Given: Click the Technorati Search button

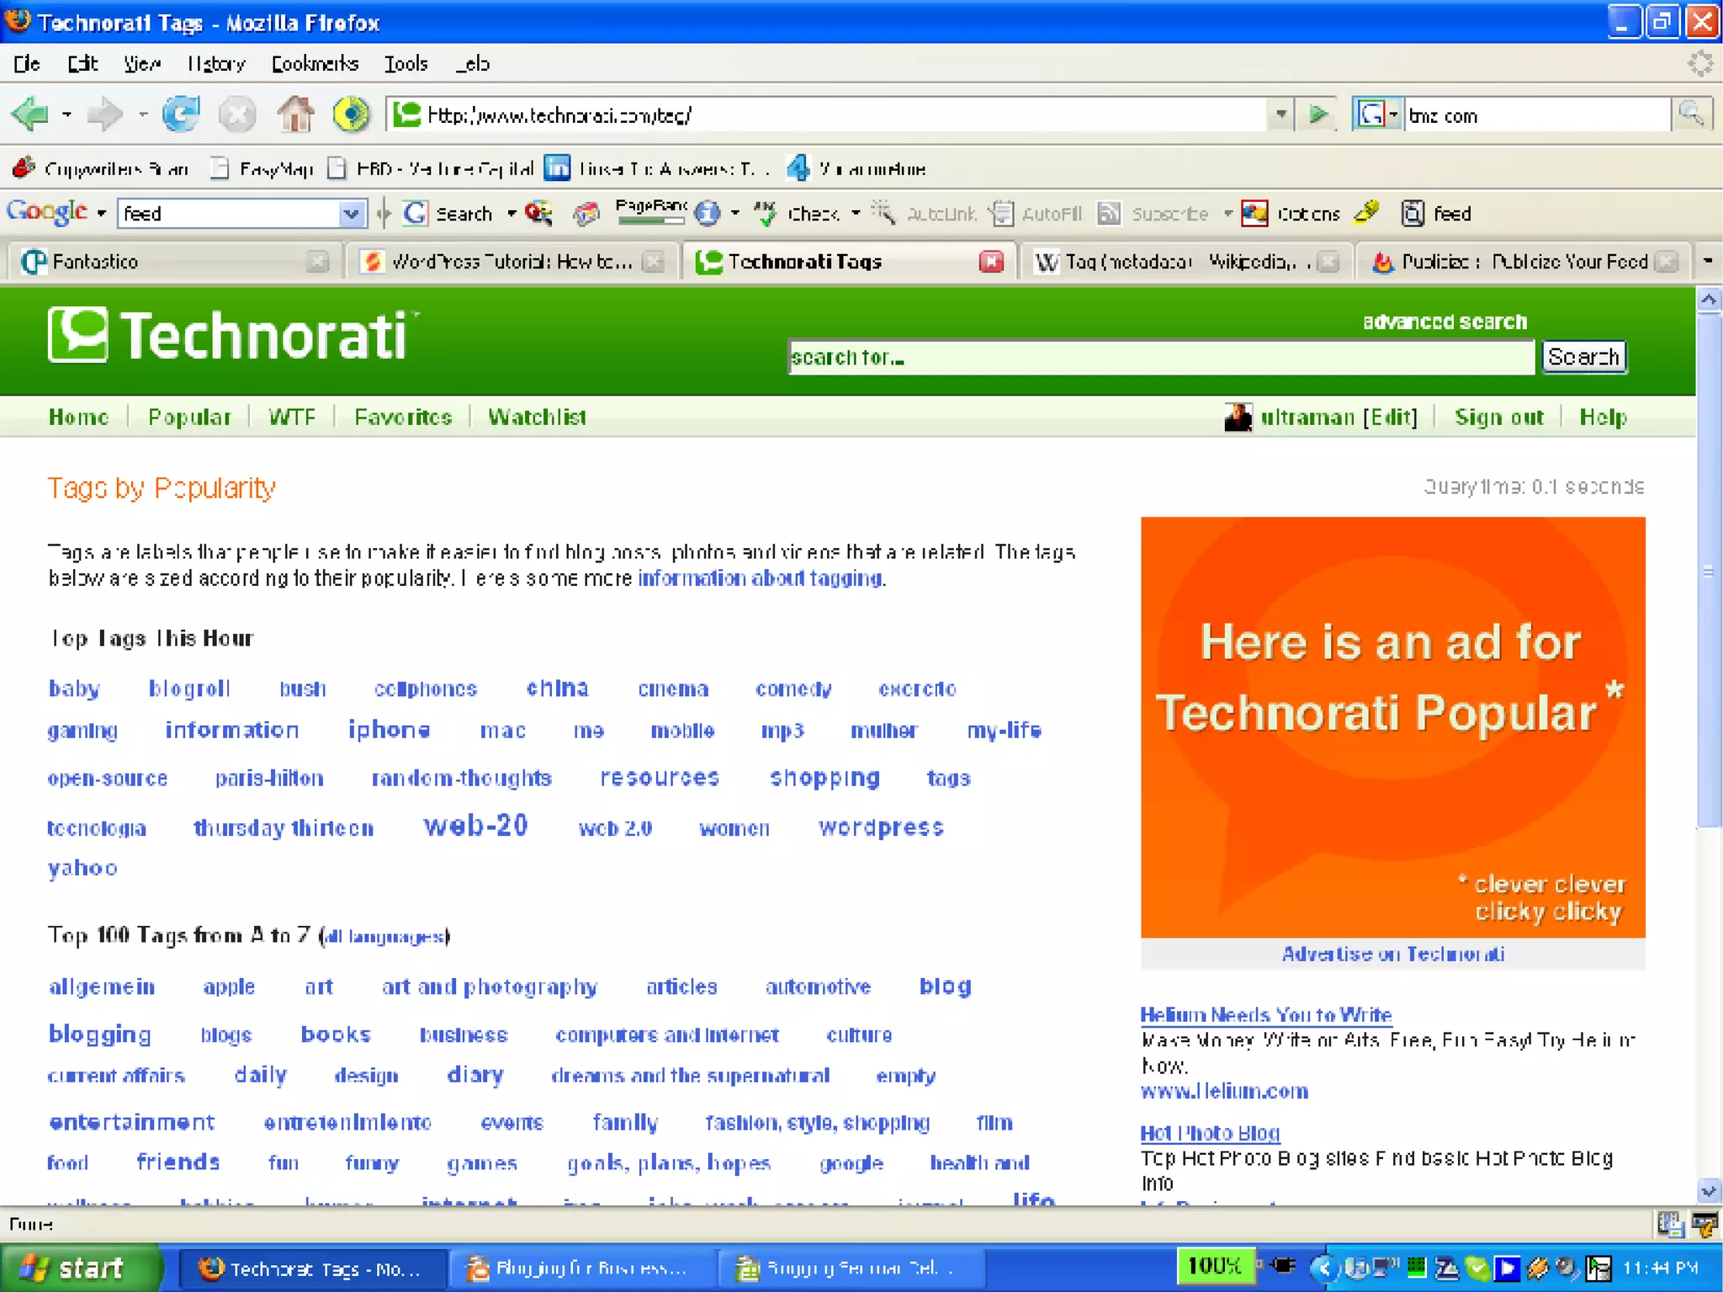Looking at the screenshot, I should point(1583,357).
